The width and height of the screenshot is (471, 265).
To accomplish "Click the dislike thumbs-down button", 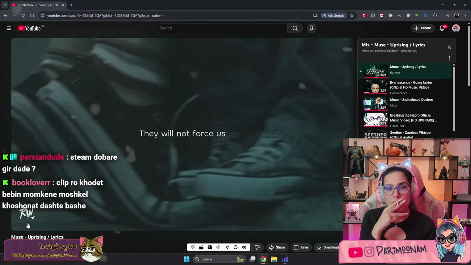I will pyautogui.click(x=257, y=247).
